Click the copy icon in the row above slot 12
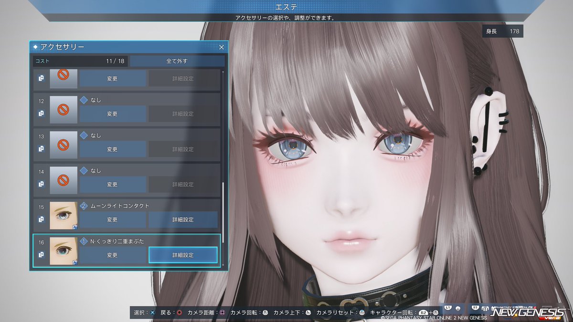The height and width of the screenshot is (322, 573). pyautogui.click(x=41, y=78)
